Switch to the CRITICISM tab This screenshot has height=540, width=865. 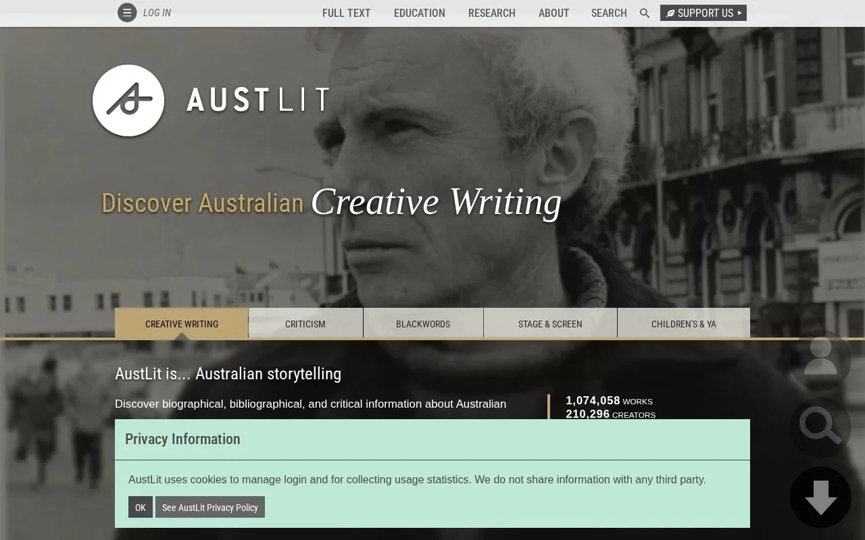(305, 323)
